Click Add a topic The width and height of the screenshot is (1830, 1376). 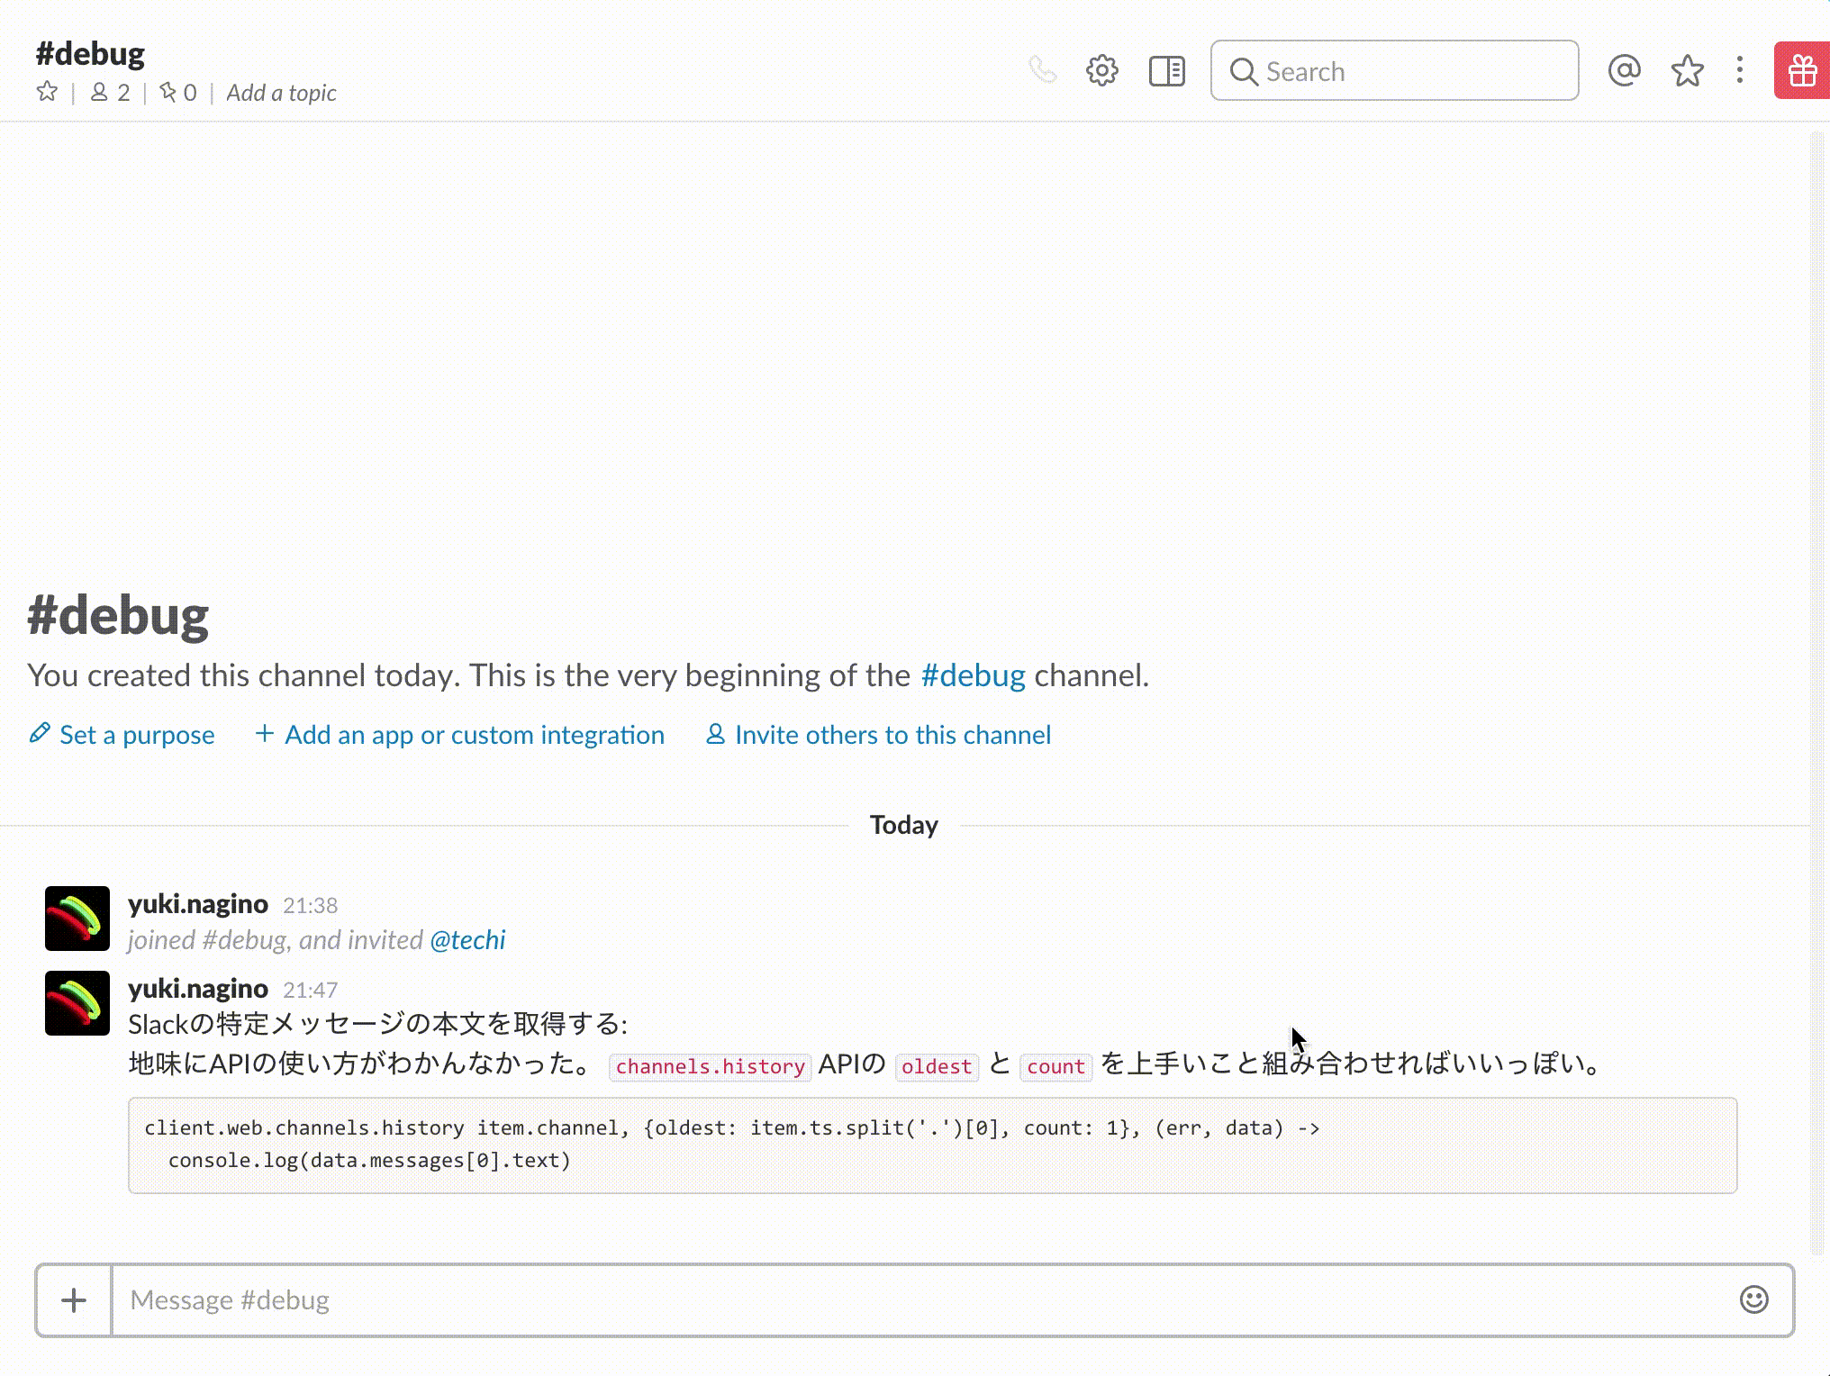pyautogui.click(x=281, y=93)
